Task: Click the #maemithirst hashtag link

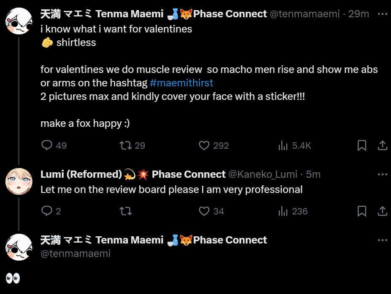Action: tap(181, 83)
